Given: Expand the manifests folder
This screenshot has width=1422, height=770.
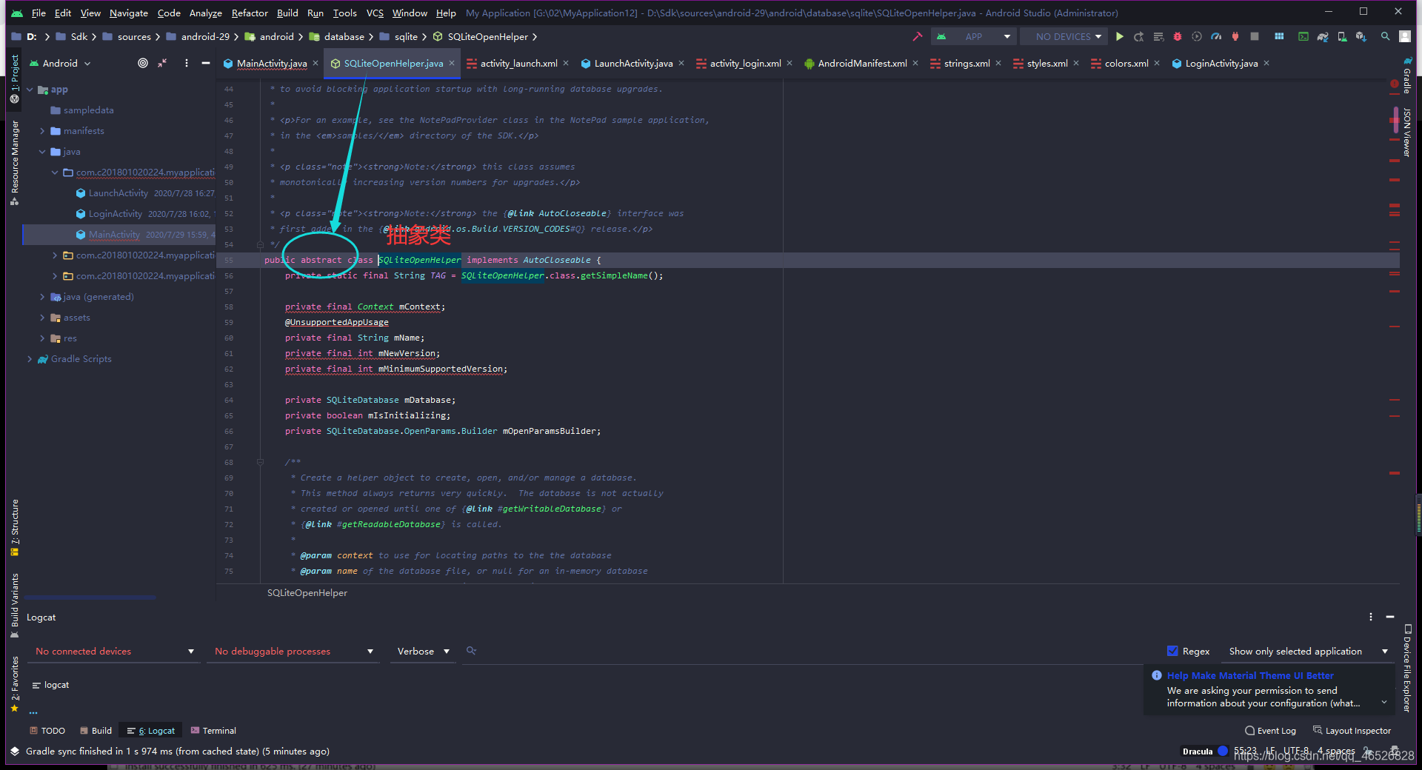Looking at the screenshot, I should point(42,131).
